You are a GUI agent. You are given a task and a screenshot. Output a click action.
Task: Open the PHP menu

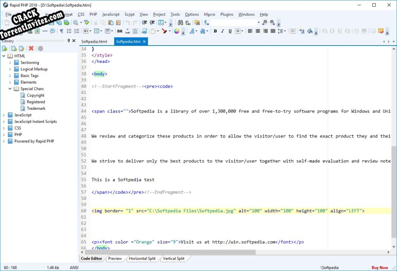coord(93,14)
